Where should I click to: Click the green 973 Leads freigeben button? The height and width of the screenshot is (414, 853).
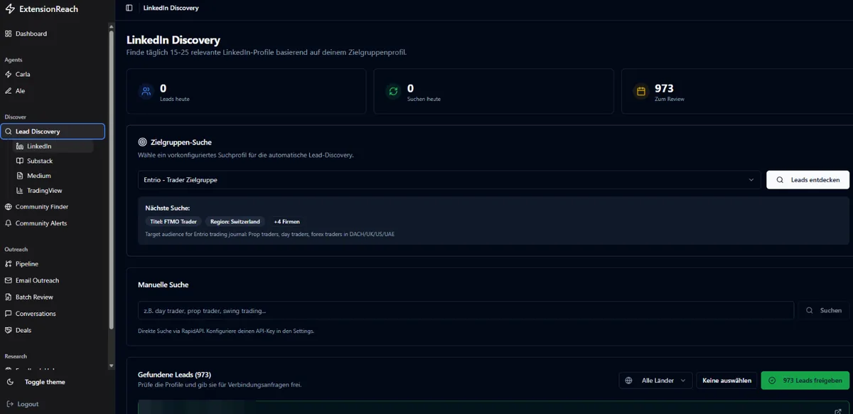tap(805, 381)
